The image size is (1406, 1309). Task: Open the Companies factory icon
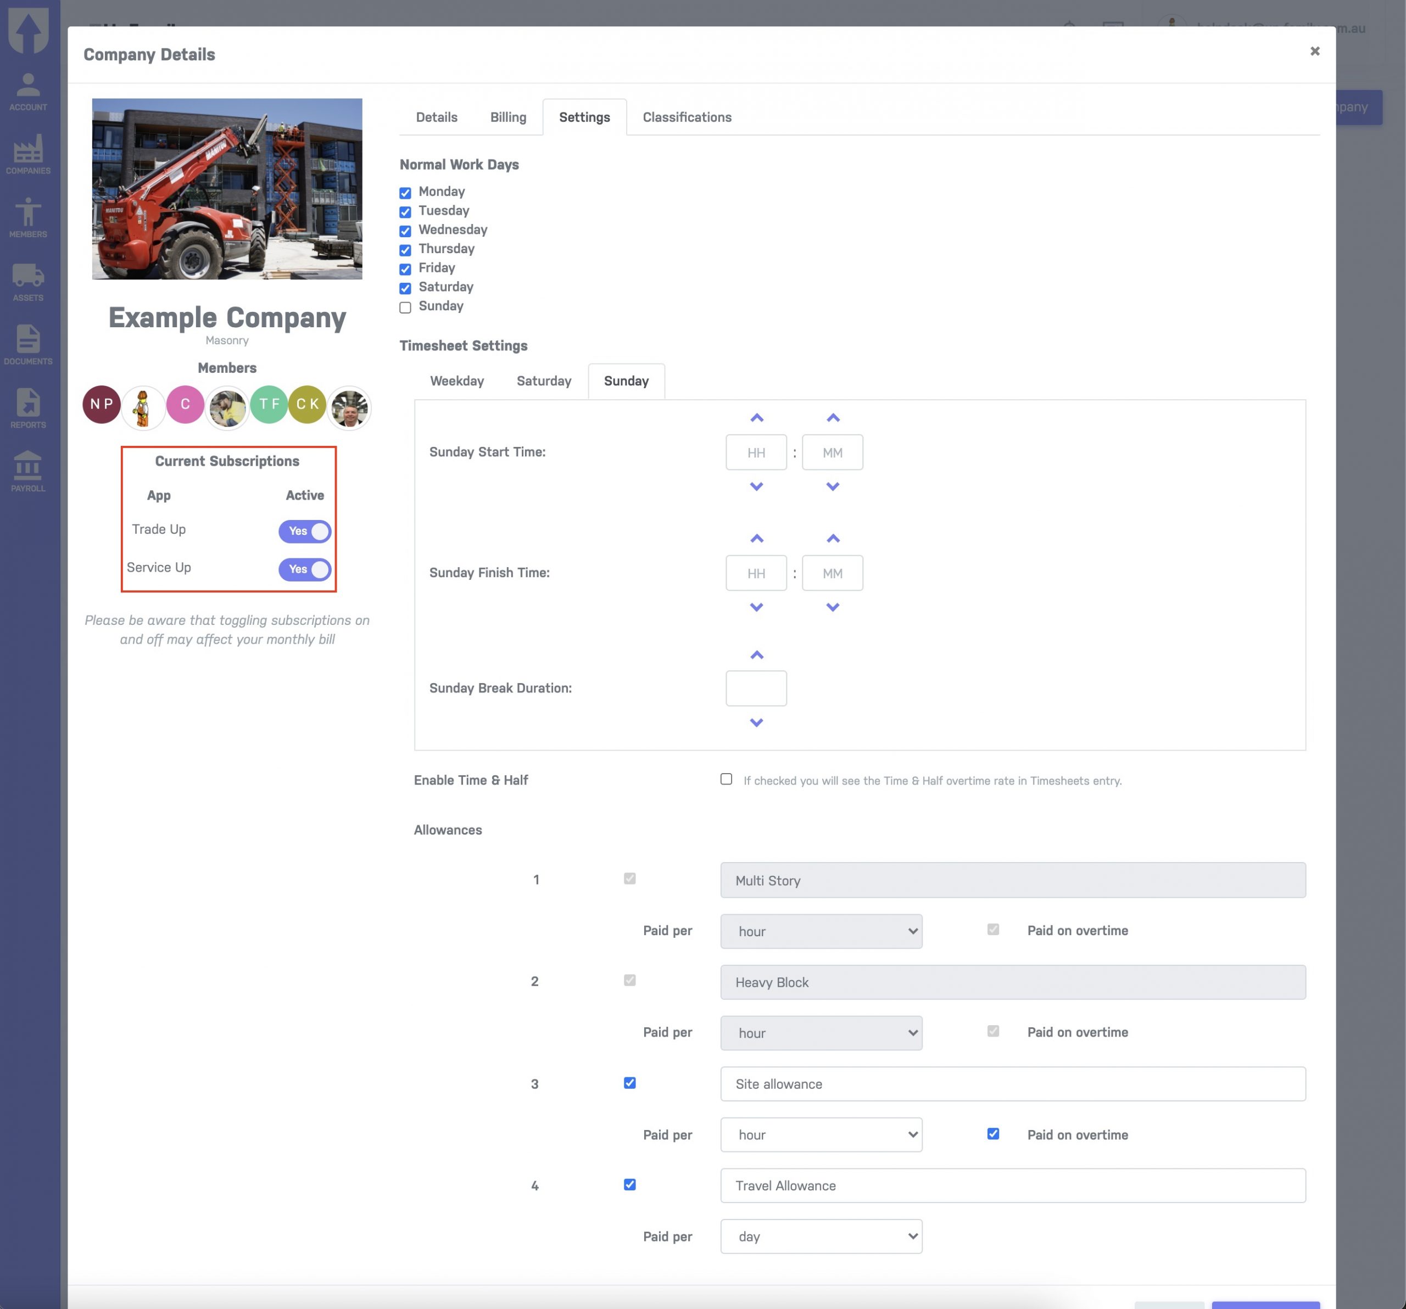point(29,154)
